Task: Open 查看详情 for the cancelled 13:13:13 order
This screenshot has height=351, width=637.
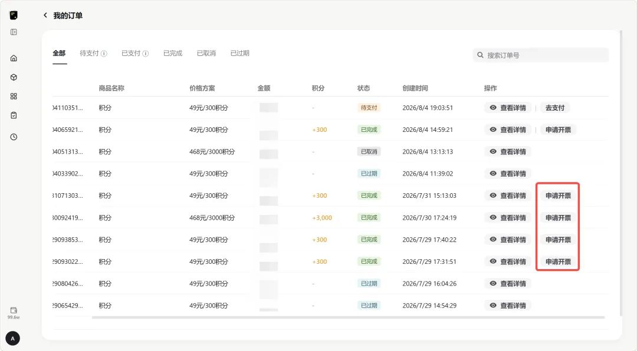Action: click(x=508, y=152)
